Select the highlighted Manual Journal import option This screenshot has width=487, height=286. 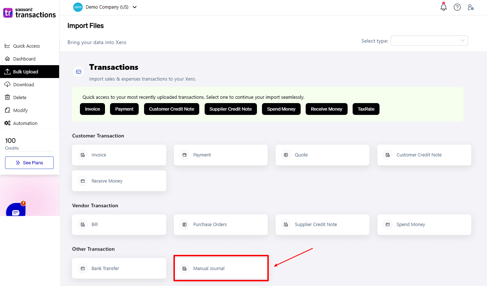tap(221, 268)
